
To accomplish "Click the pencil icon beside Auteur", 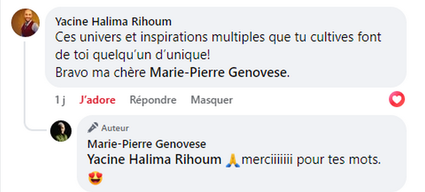I will pyautogui.click(x=93, y=128).
